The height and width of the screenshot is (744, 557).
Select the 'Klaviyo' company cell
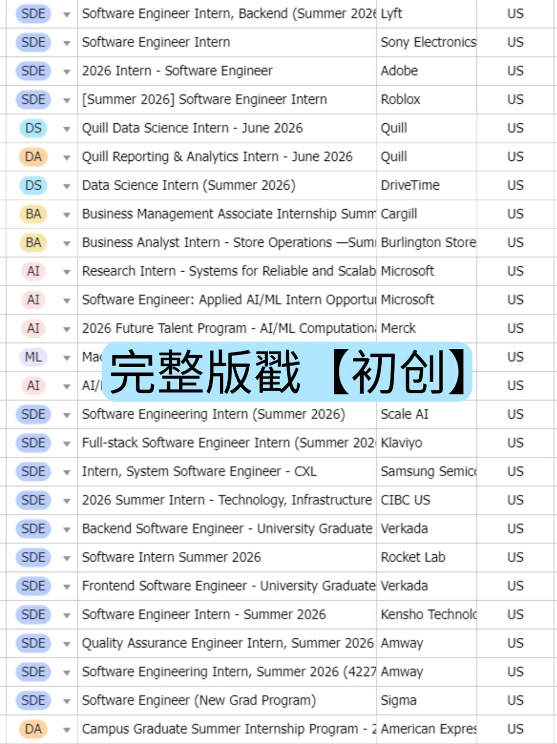(x=427, y=443)
